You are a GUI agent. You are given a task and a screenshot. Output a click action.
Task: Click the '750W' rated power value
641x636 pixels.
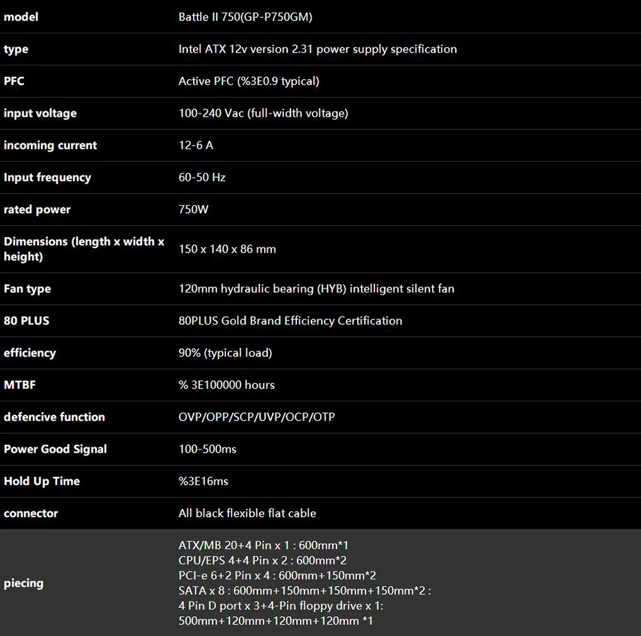pyautogui.click(x=194, y=210)
